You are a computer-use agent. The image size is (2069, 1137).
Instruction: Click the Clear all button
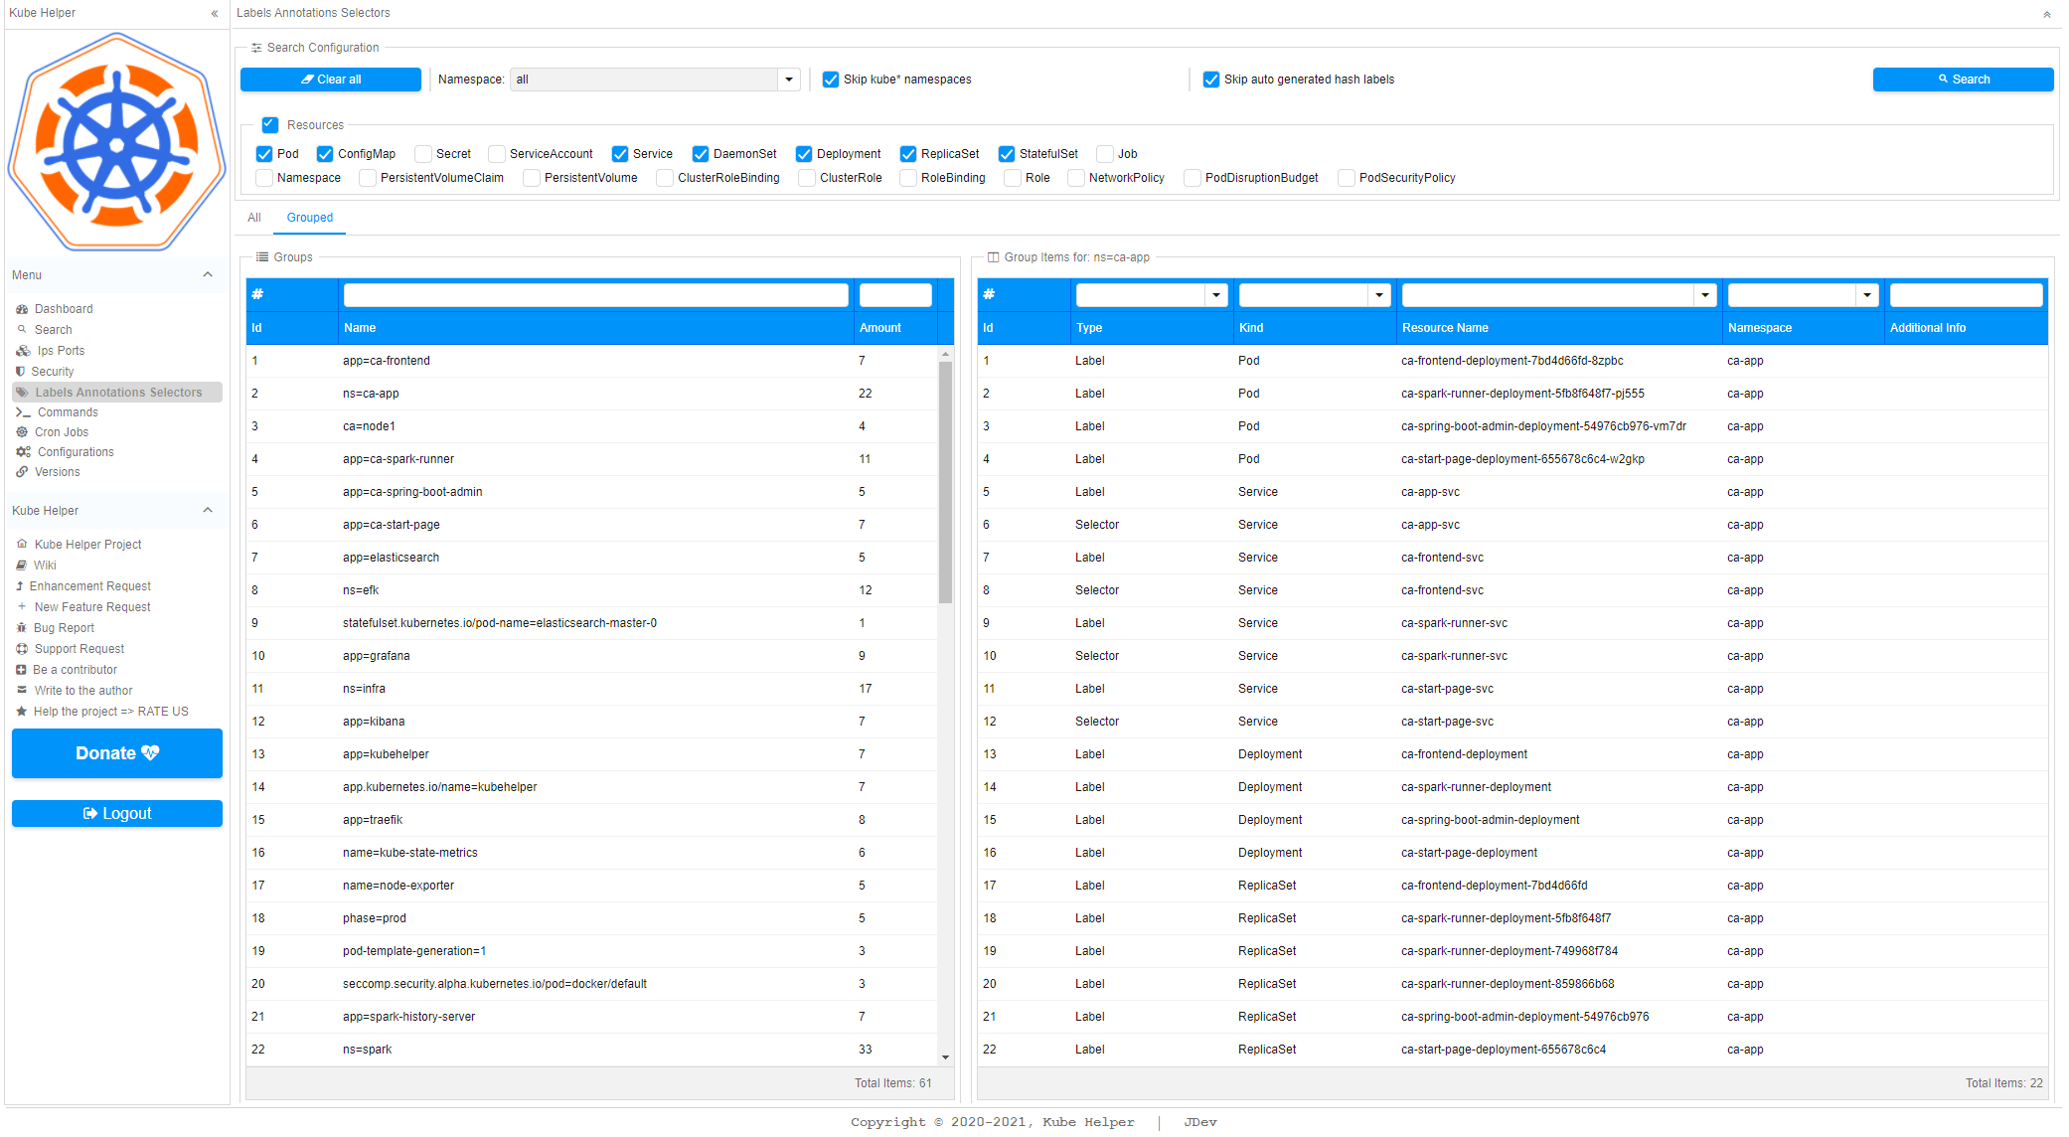(331, 80)
